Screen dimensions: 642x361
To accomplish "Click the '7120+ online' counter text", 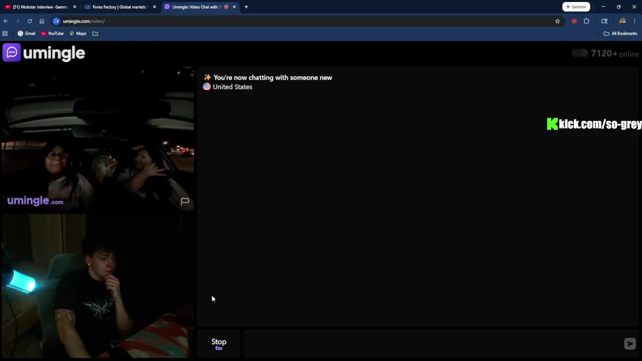I will 615,54.
